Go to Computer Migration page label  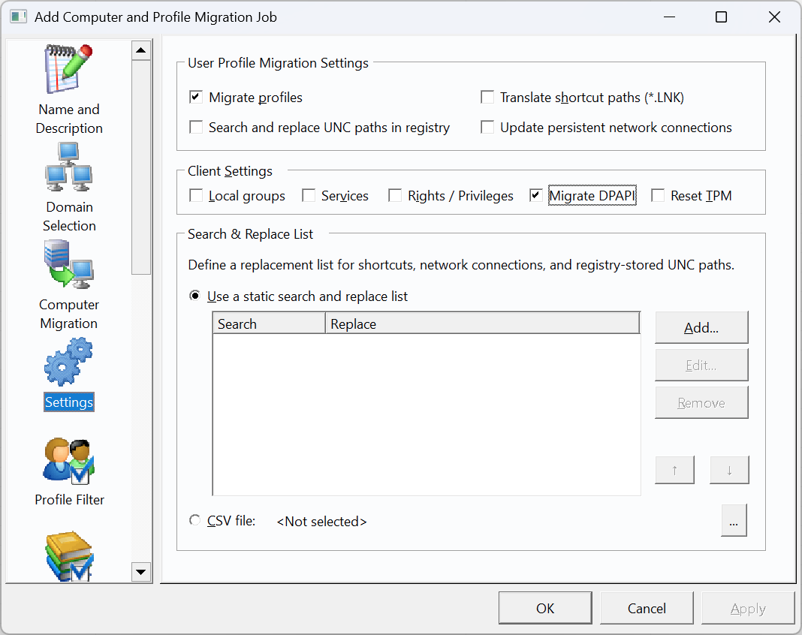pyautogui.click(x=69, y=314)
